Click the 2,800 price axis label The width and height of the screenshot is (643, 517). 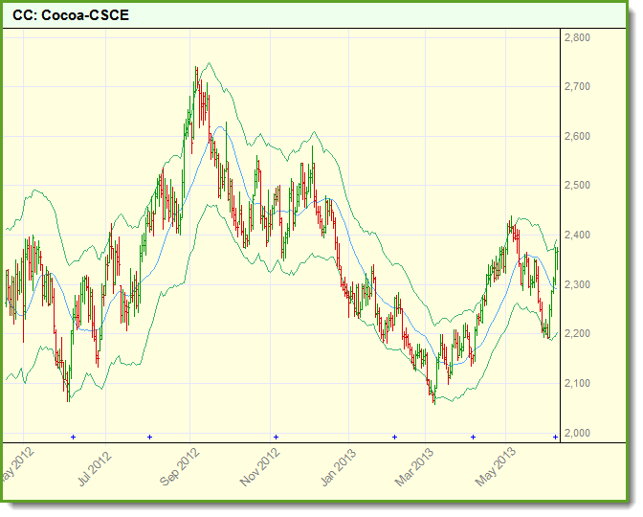pyautogui.click(x=577, y=37)
